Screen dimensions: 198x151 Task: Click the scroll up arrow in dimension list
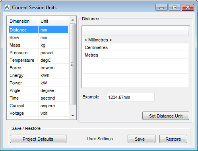(73, 20)
